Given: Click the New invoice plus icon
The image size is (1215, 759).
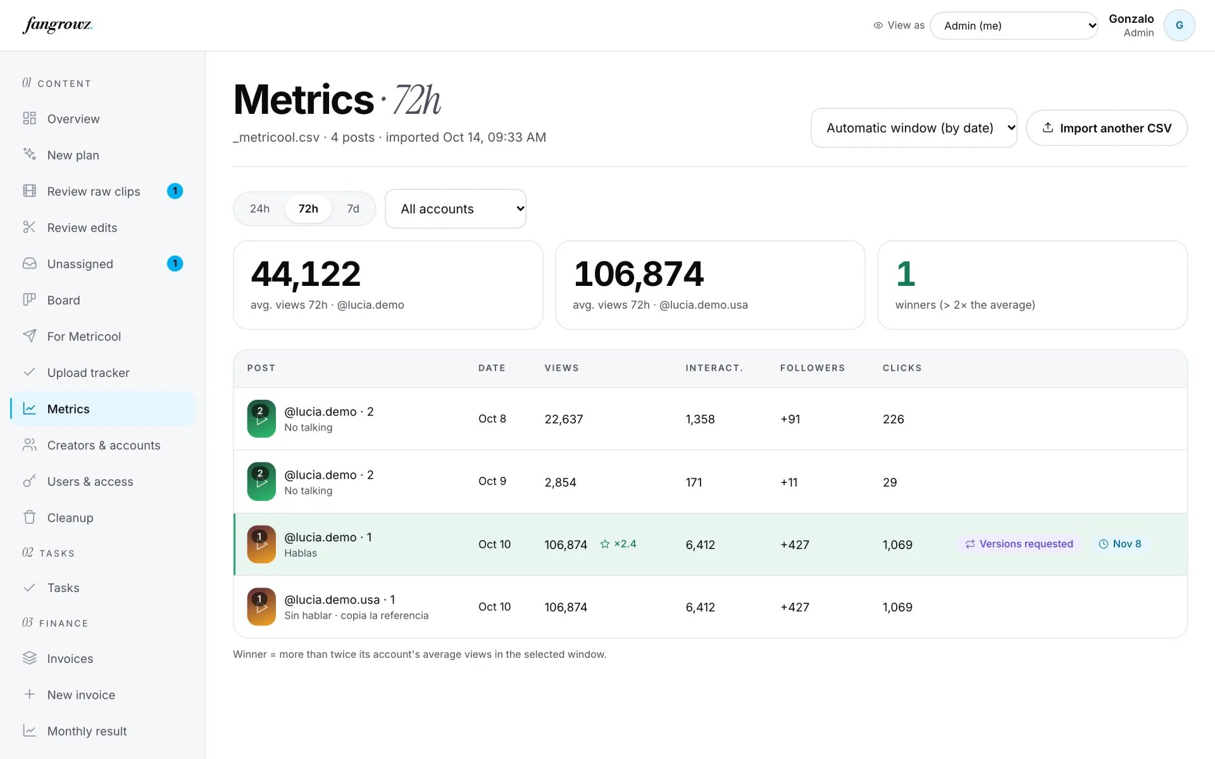Looking at the screenshot, I should [29, 694].
